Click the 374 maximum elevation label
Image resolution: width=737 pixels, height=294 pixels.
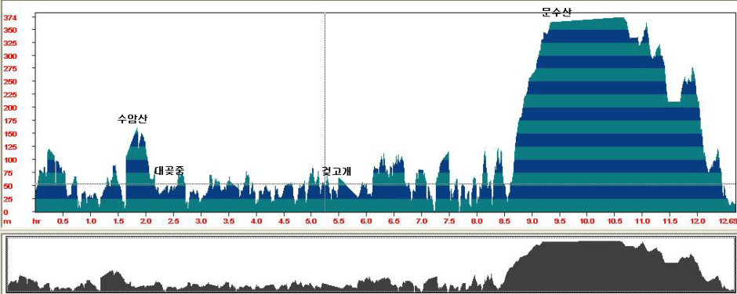click(10, 18)
